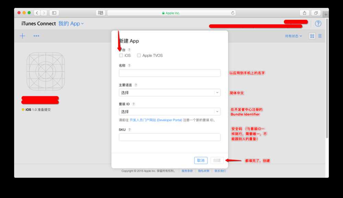
Task: Click the plus icon to add app
Action: click(x=23, y=36)
